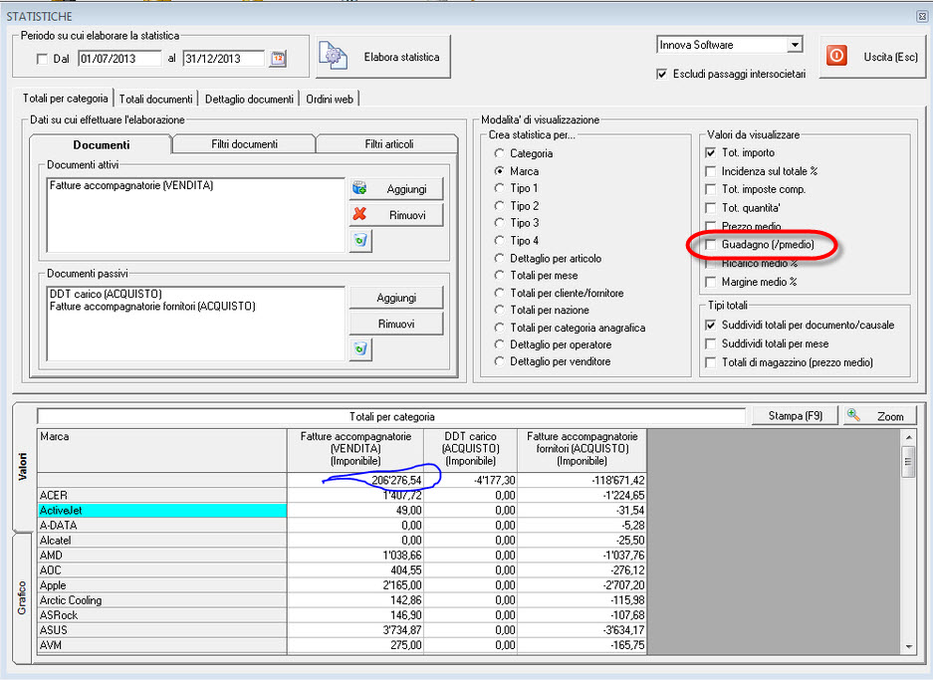Uncheck Escludi passaggi intersocietari
Image resolution: width=933 pixels, height=680 pixels.
[662, 74]
